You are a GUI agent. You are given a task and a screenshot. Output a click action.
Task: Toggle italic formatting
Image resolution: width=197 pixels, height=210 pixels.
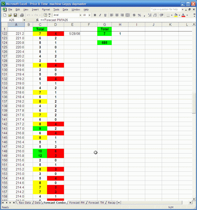100,15
